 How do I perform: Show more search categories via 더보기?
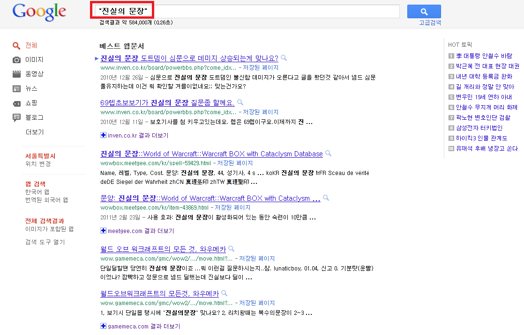pos(35,132)
